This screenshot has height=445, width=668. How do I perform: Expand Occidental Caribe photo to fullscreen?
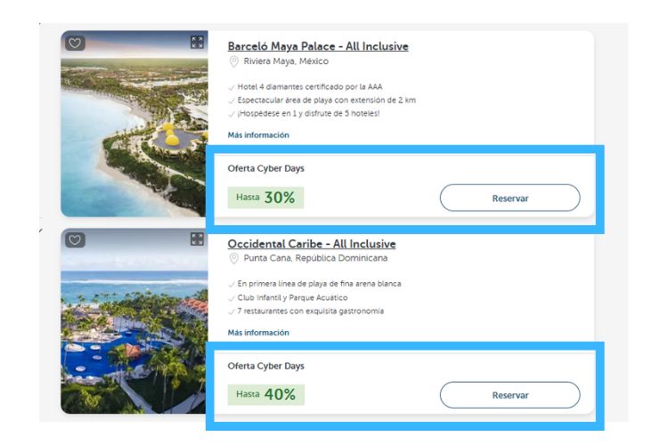197,239
